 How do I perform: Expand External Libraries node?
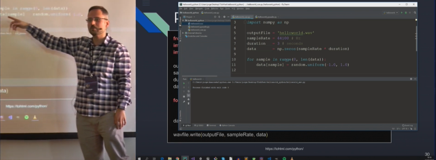[x=184, y=33]
